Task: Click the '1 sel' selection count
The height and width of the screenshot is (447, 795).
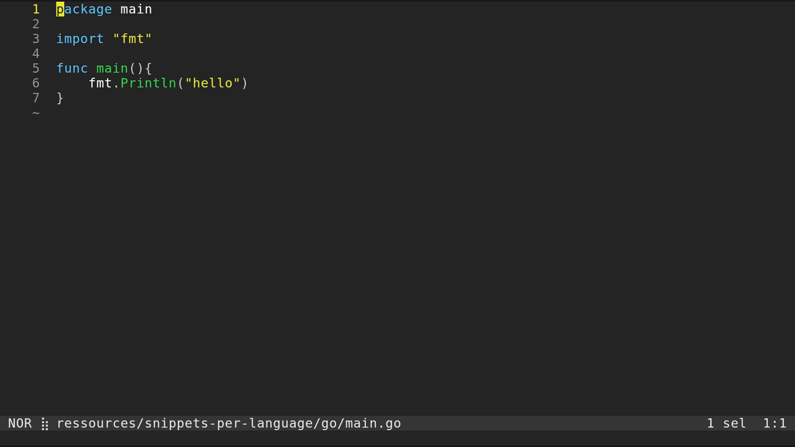Action: click(726, 423)
